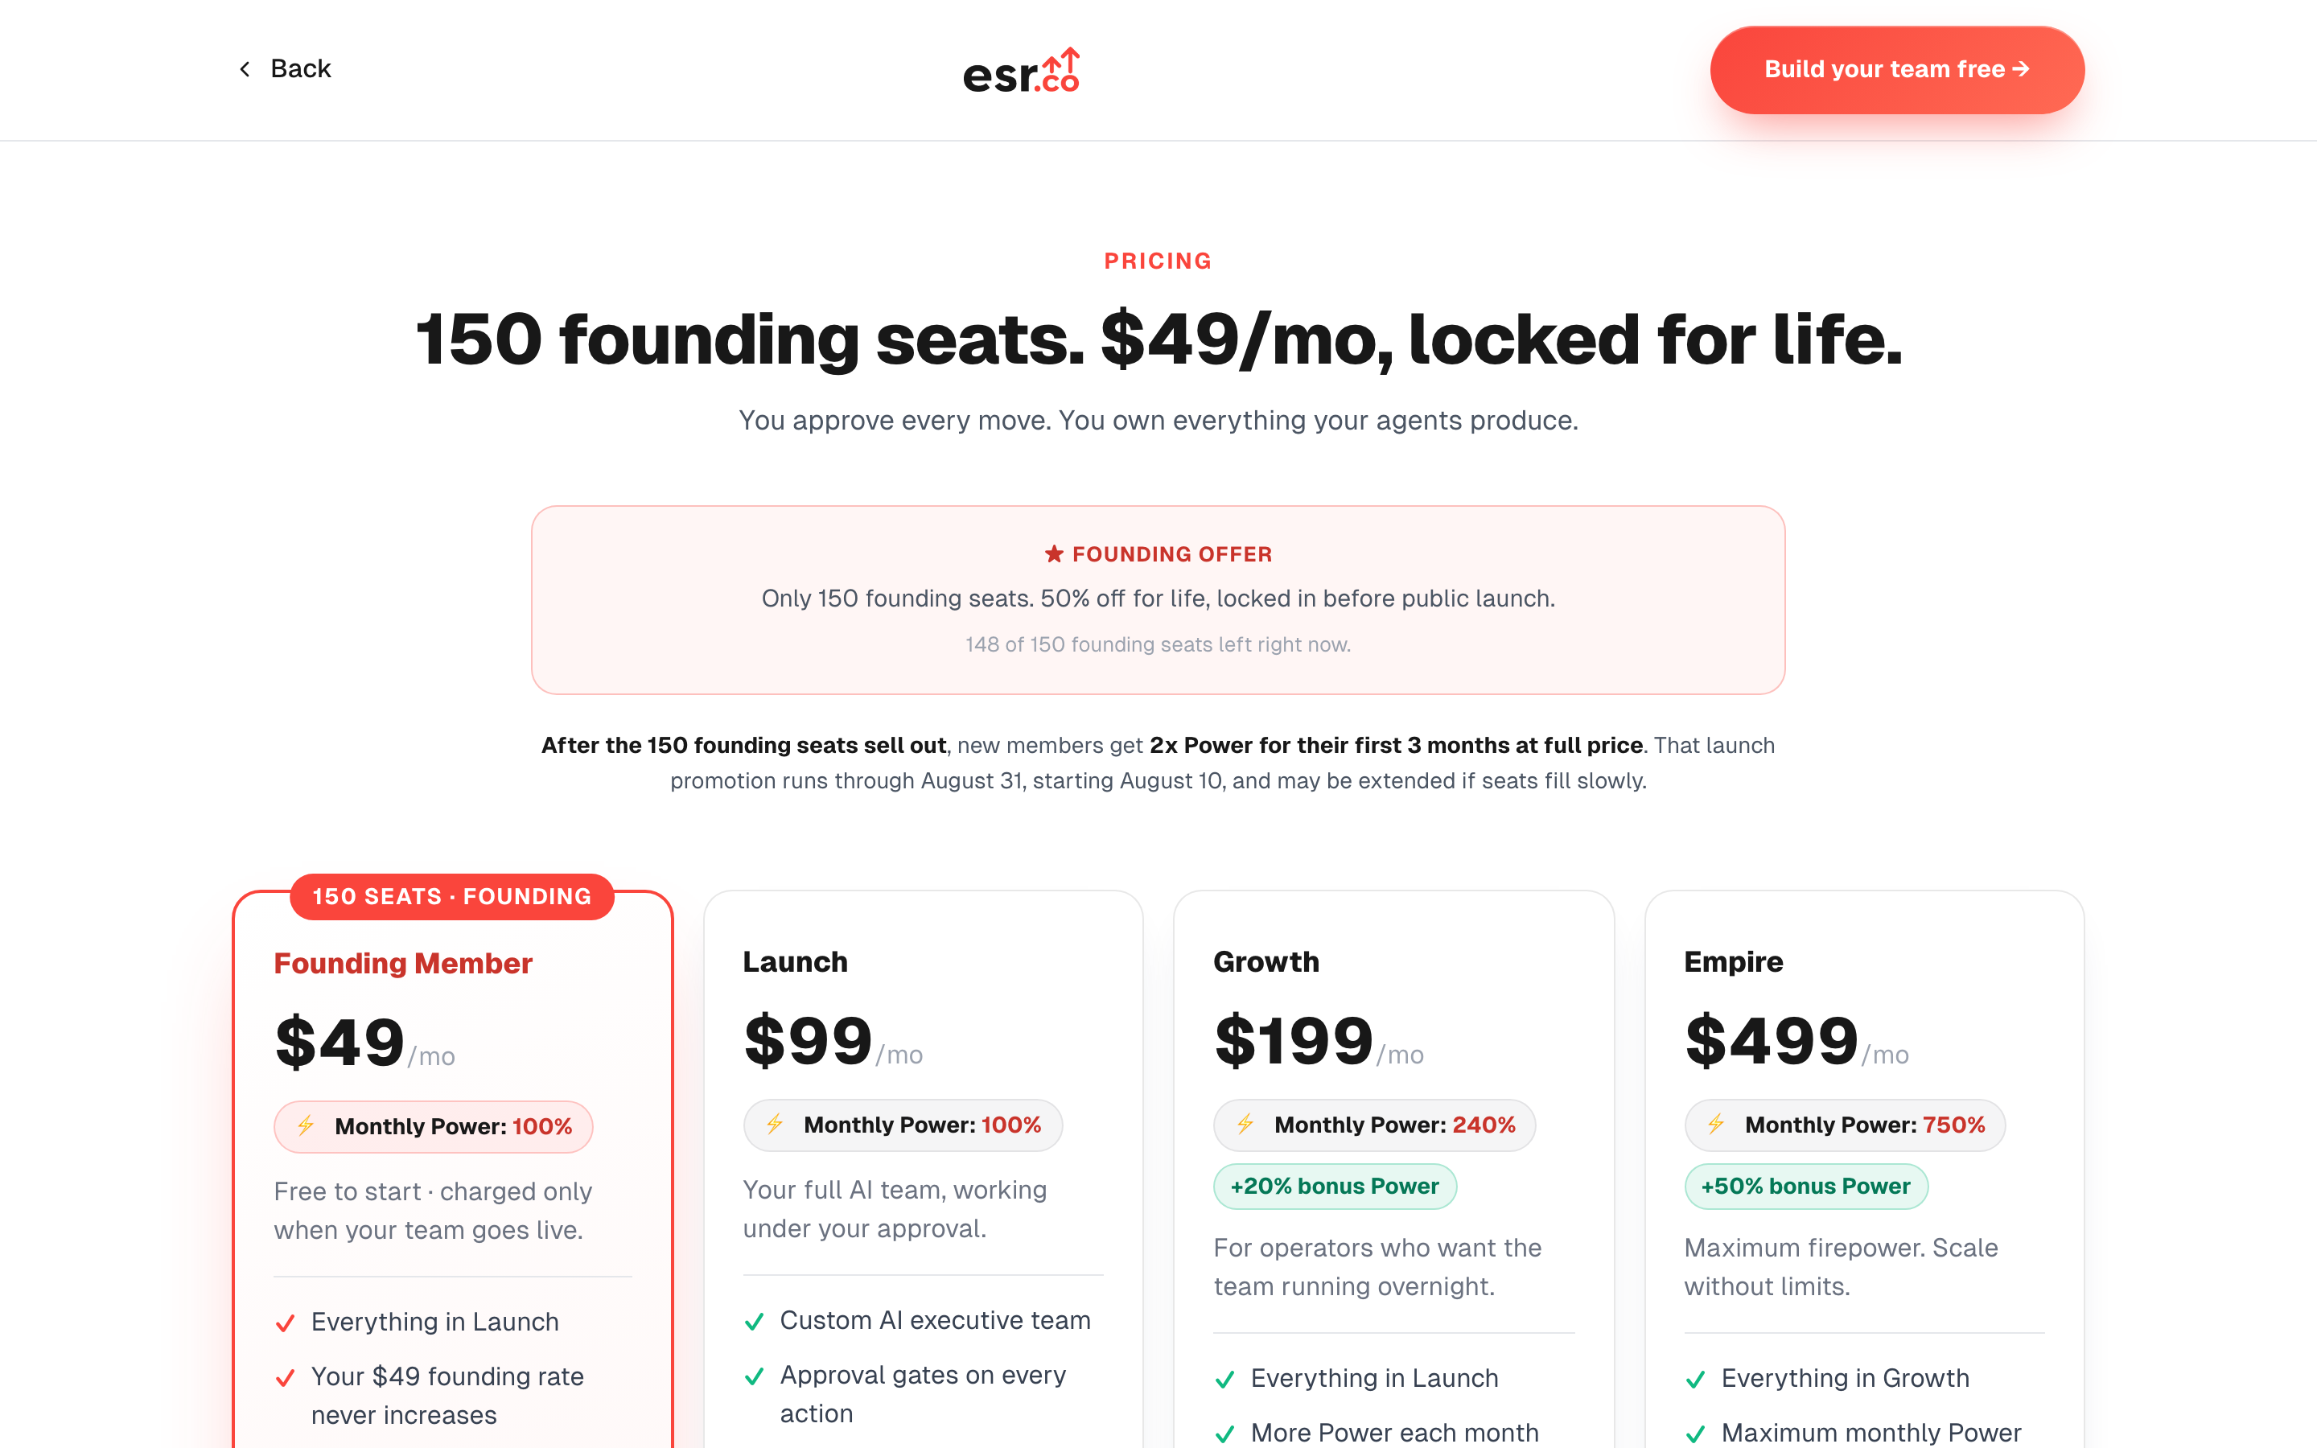Click the green checkmark beside Custom AI executive team

[x=755, y=1322]
